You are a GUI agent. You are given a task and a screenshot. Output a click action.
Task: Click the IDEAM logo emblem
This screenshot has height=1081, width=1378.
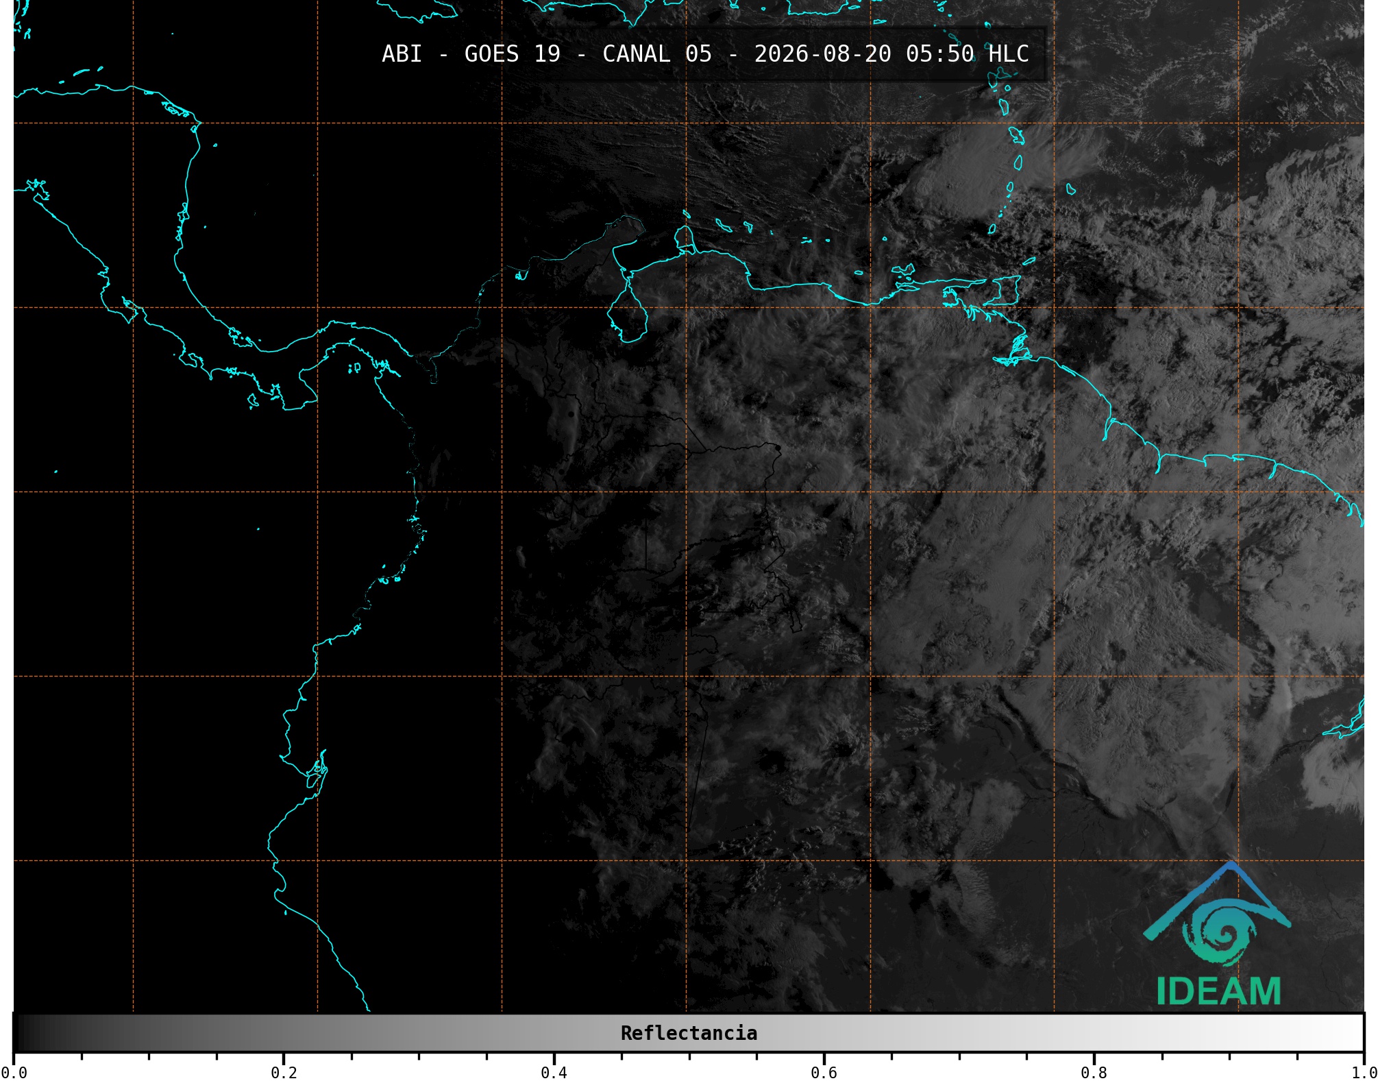(x=1217, y=914)
